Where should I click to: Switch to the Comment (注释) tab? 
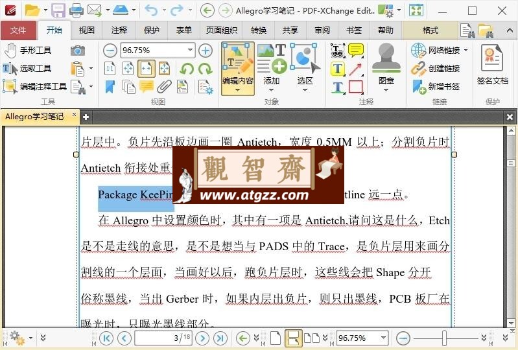[119, 30]
